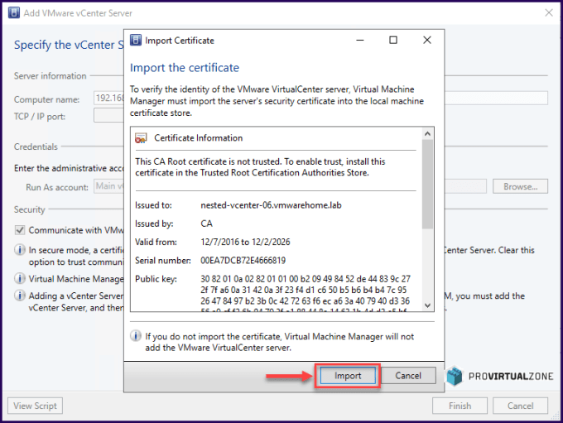Click the Import Certificate title bar icon
The height and width of the screenshot is (423, 563).
coord(136,40)
